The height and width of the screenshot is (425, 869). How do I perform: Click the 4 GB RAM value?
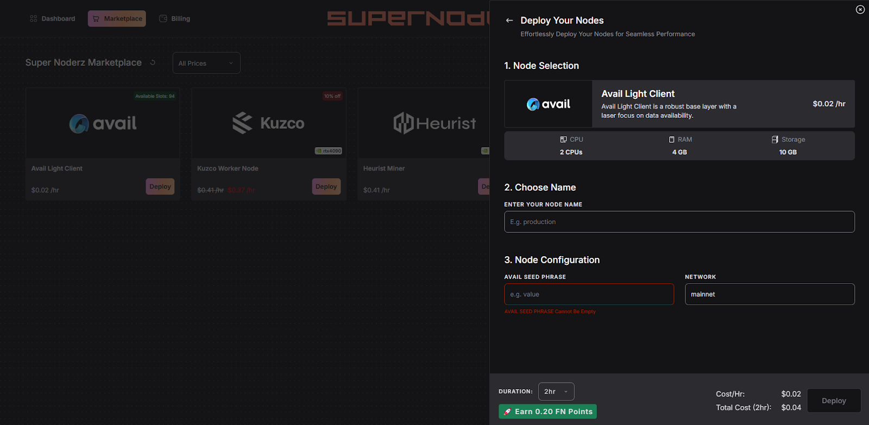679,153
